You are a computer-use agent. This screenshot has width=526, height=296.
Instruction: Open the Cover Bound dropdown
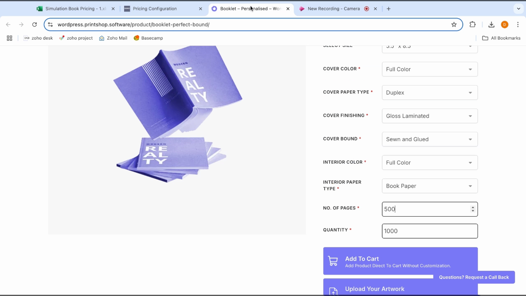coord(429,139)
